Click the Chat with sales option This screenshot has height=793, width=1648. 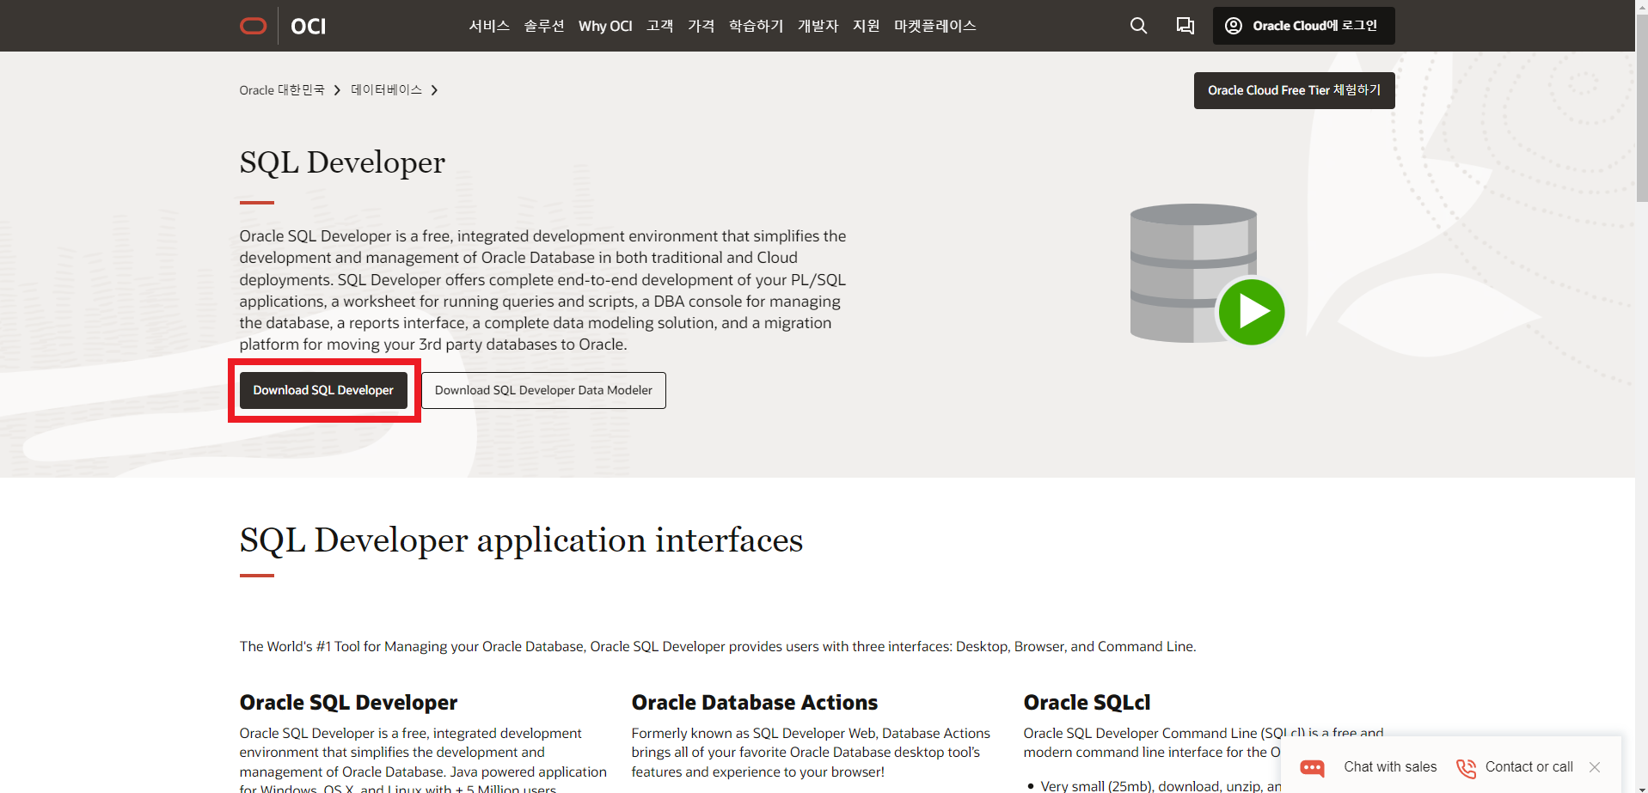[x=1369, y=767]
